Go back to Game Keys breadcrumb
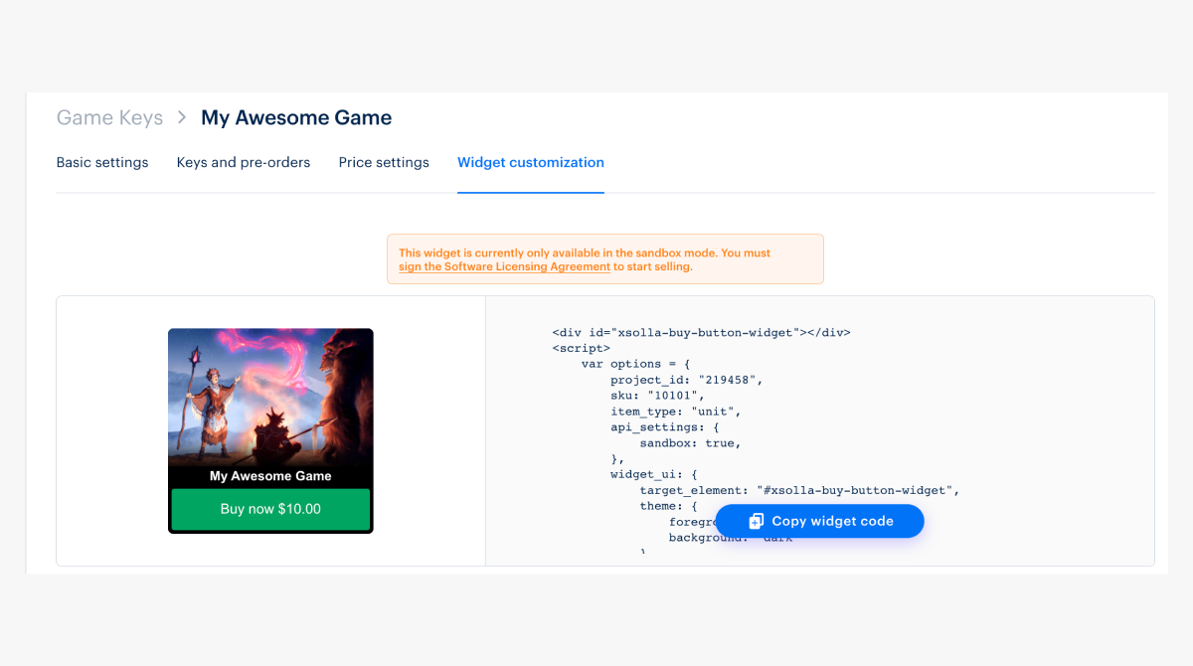1193x666 pixels. [x=109, y=117]
